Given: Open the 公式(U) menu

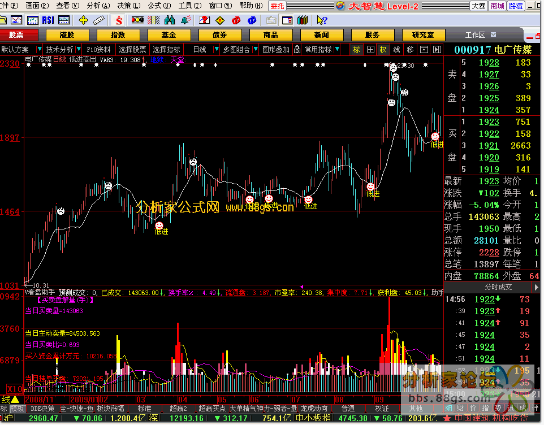Looking at the screenshot, I should [x=159, y=6].
